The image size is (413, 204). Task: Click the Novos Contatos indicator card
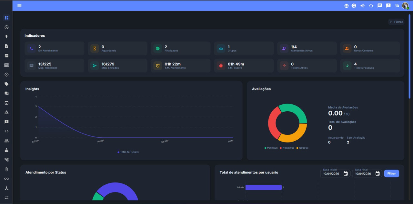(370, 48)
